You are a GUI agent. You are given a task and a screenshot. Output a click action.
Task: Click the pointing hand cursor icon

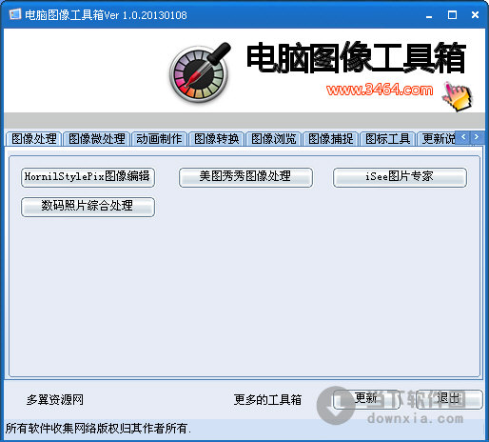(x=457, y=96)
